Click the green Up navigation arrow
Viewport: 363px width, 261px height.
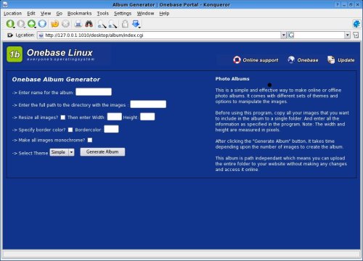(x=32, y=24)
